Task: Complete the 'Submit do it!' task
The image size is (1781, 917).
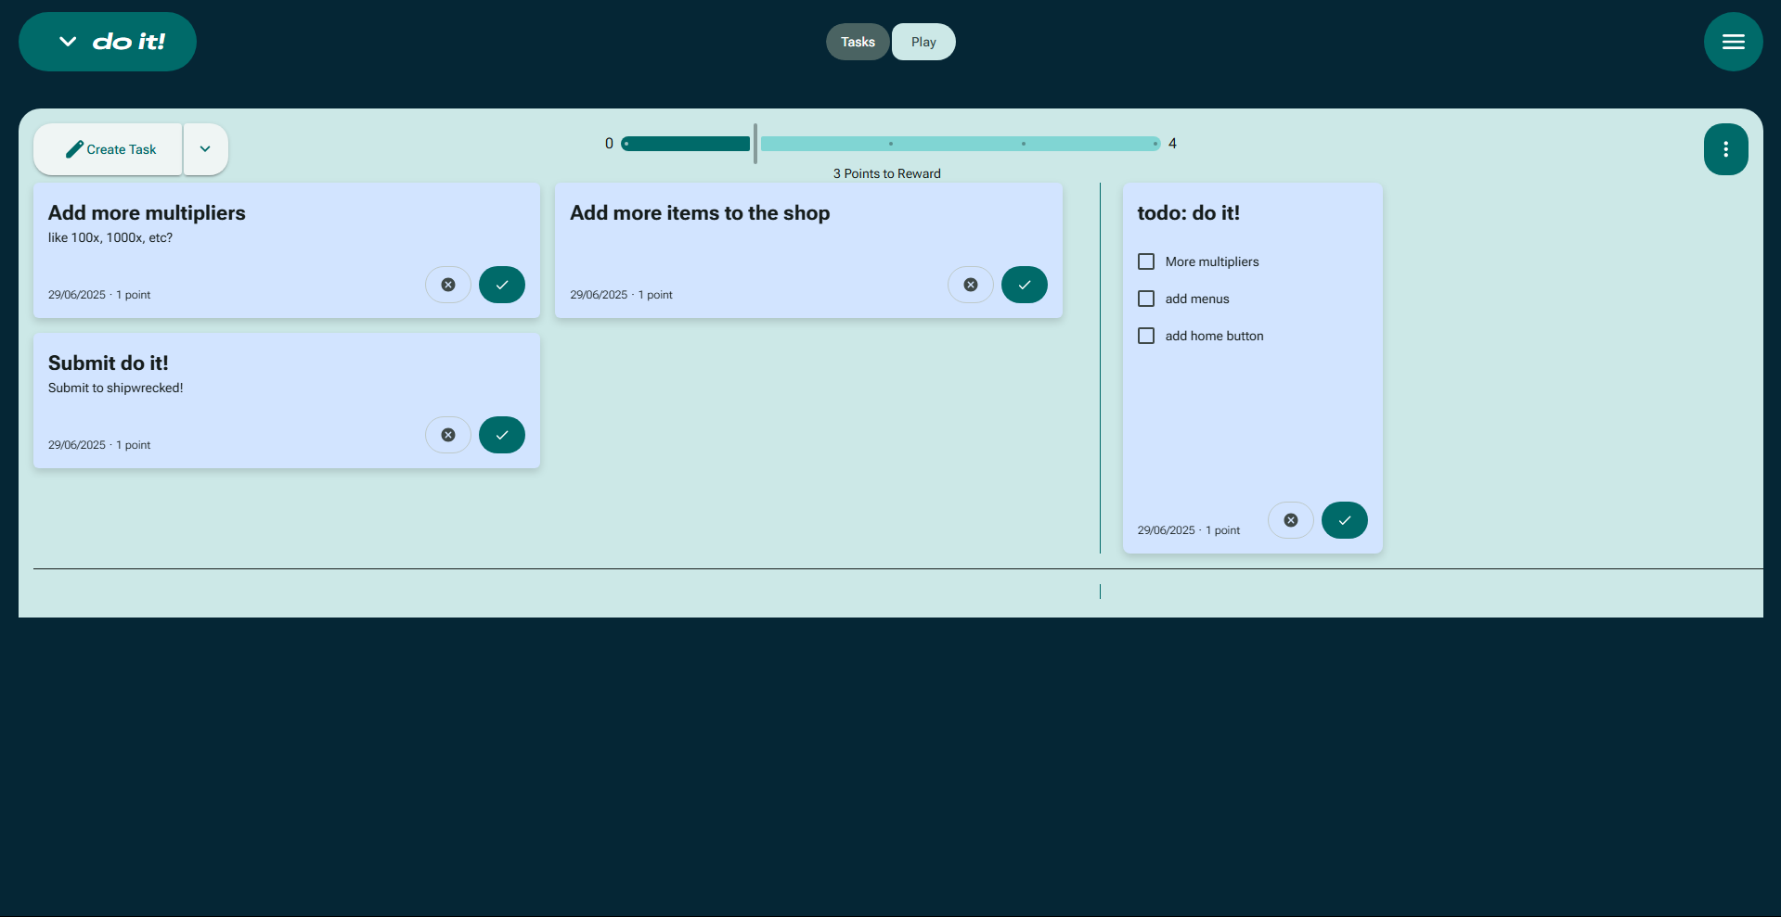Action: coord(501,435)
